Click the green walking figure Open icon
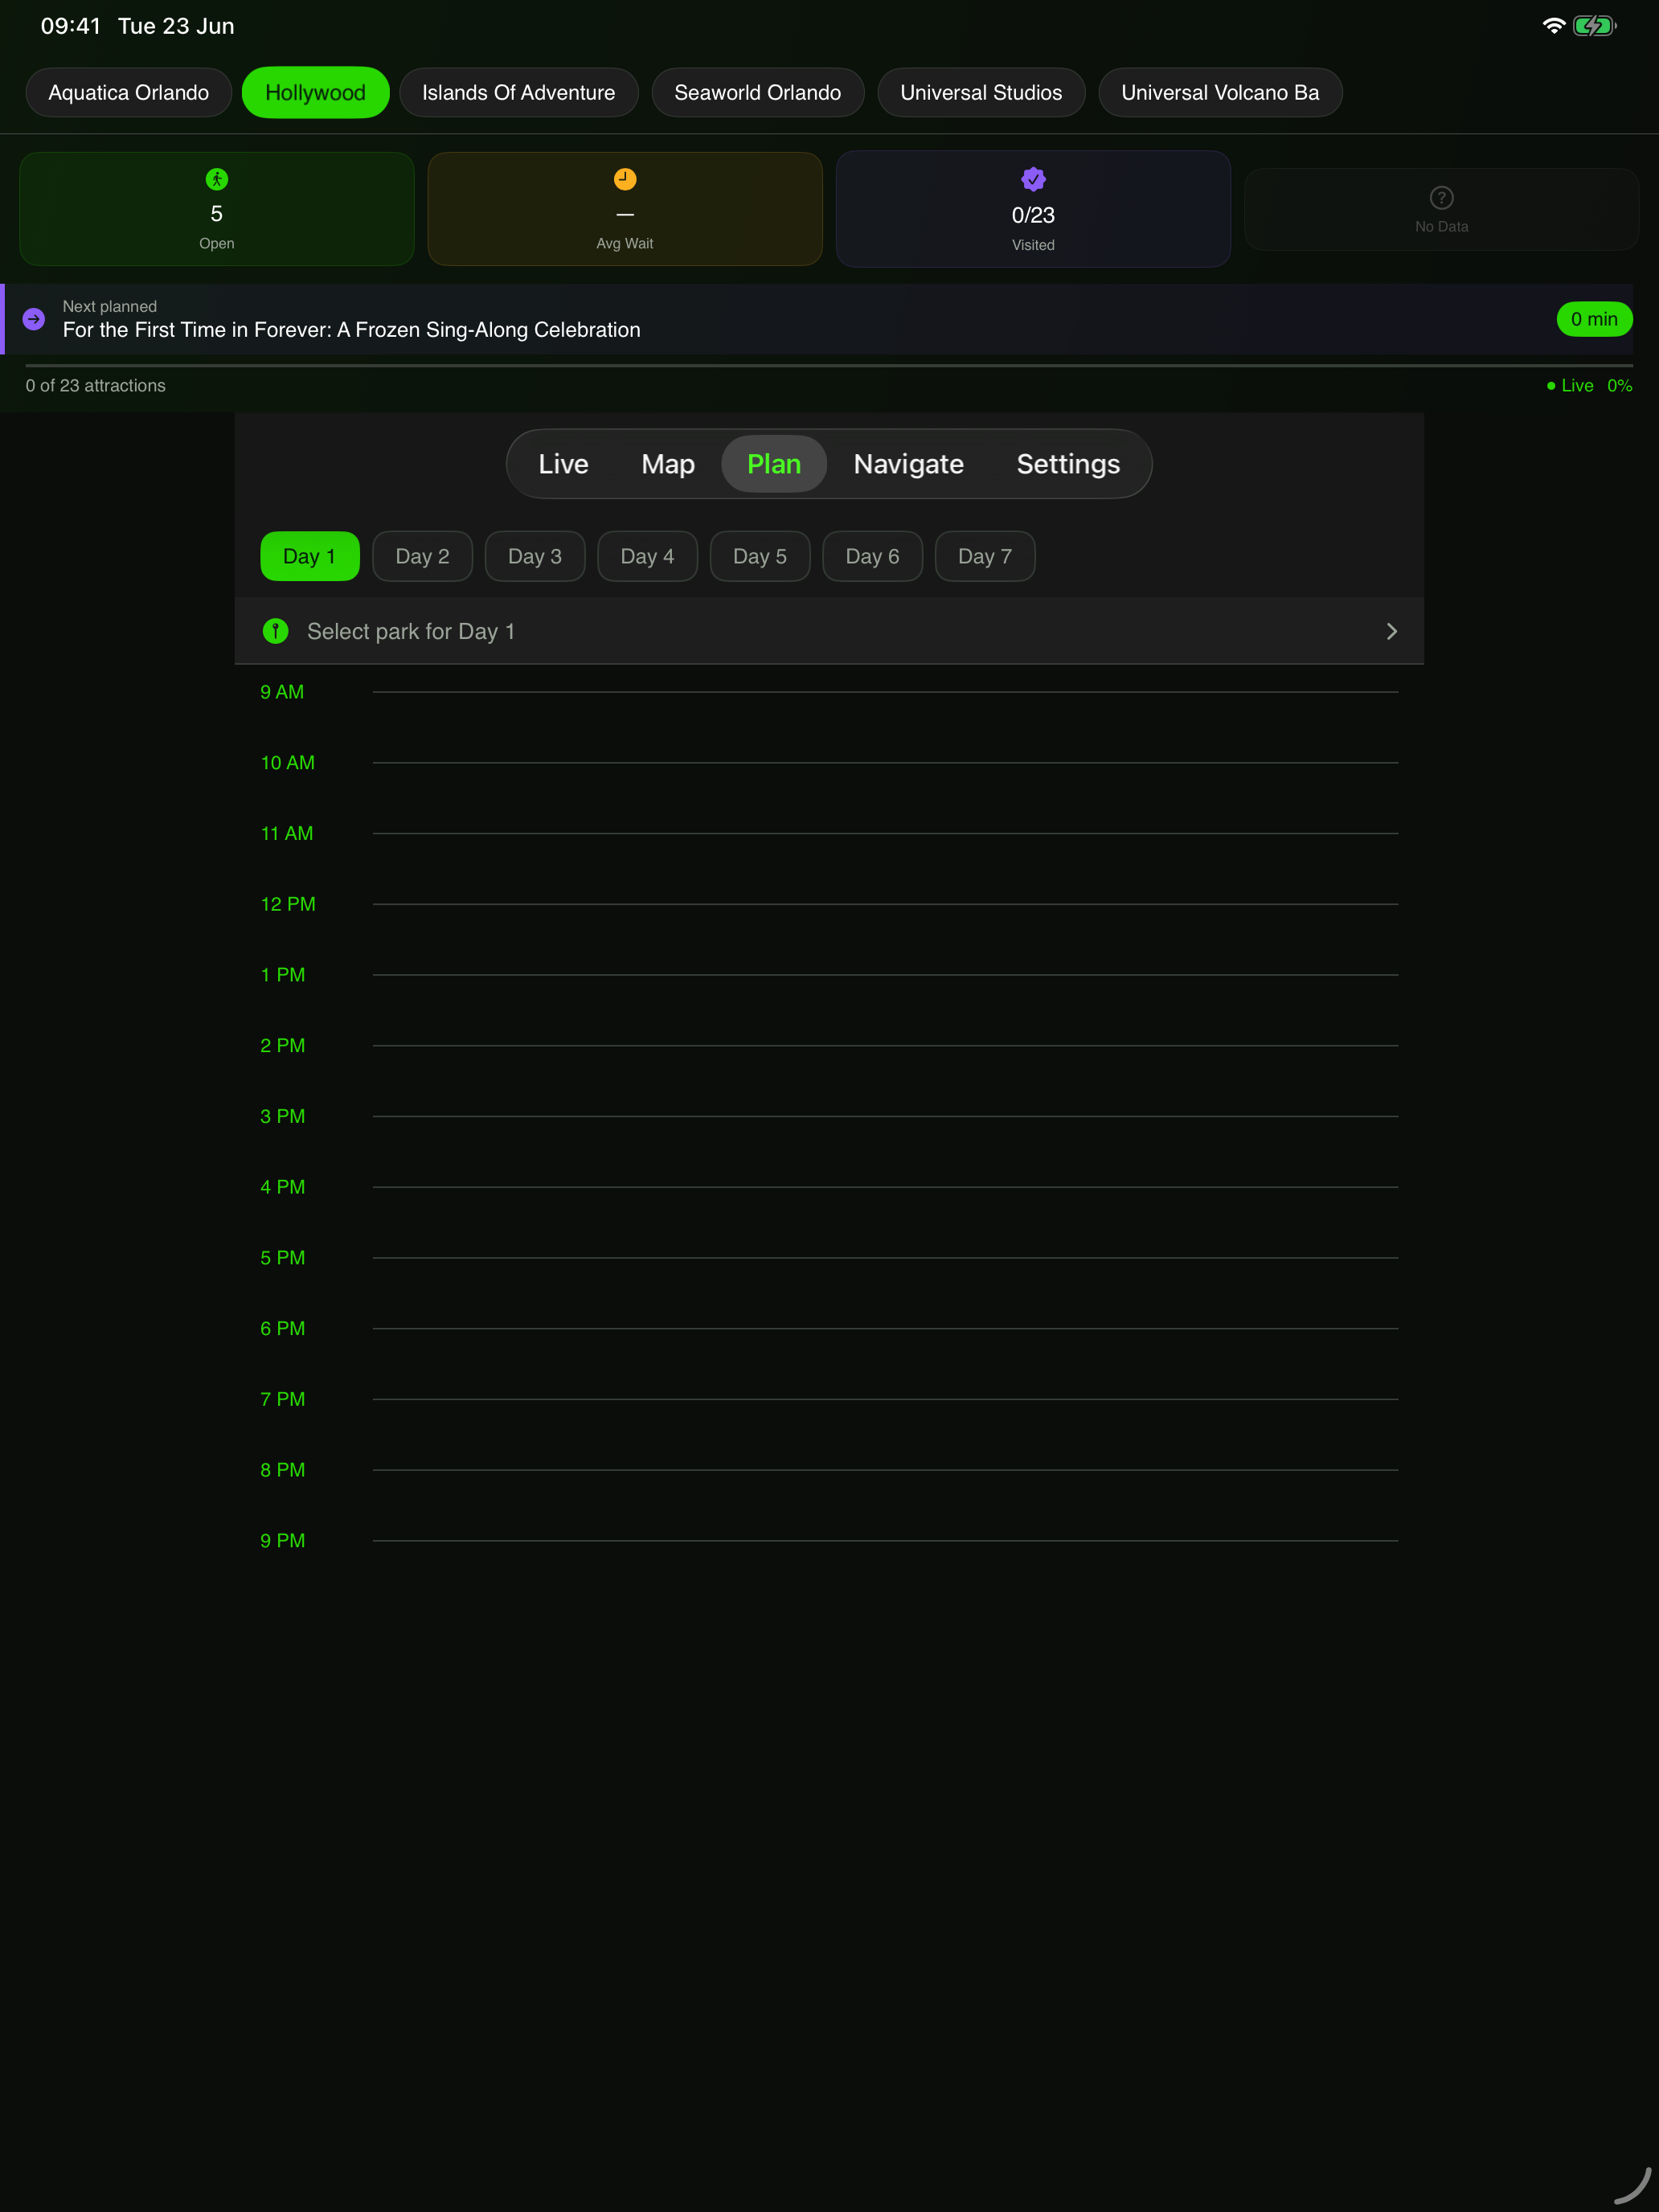 pos(217,179)
